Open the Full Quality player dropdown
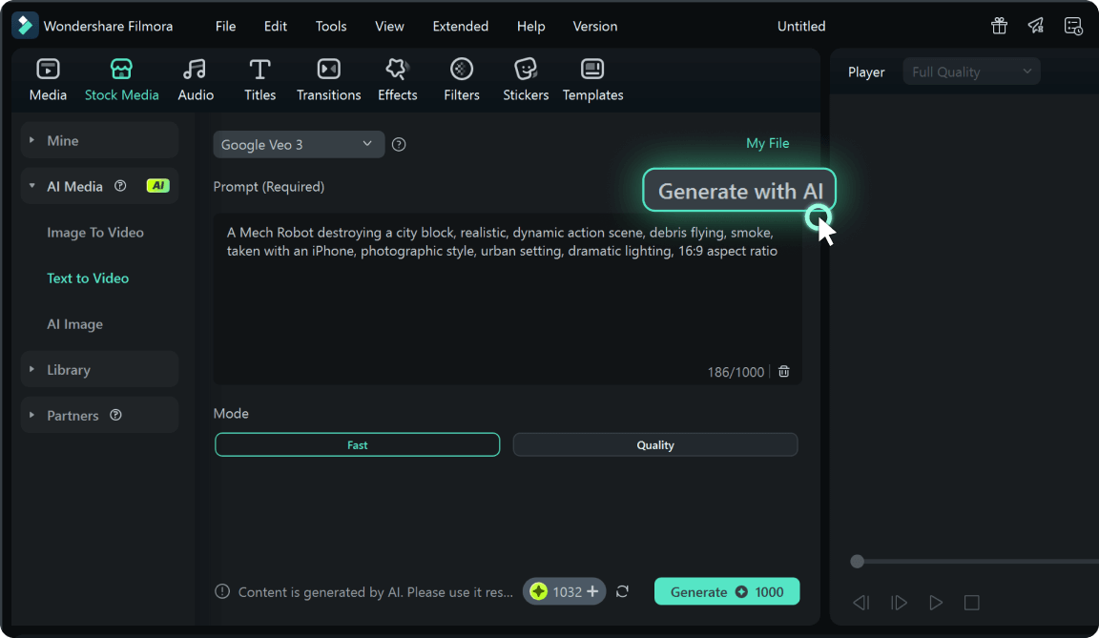Screen dimensions: 1099x638 [x=971, y=72]
